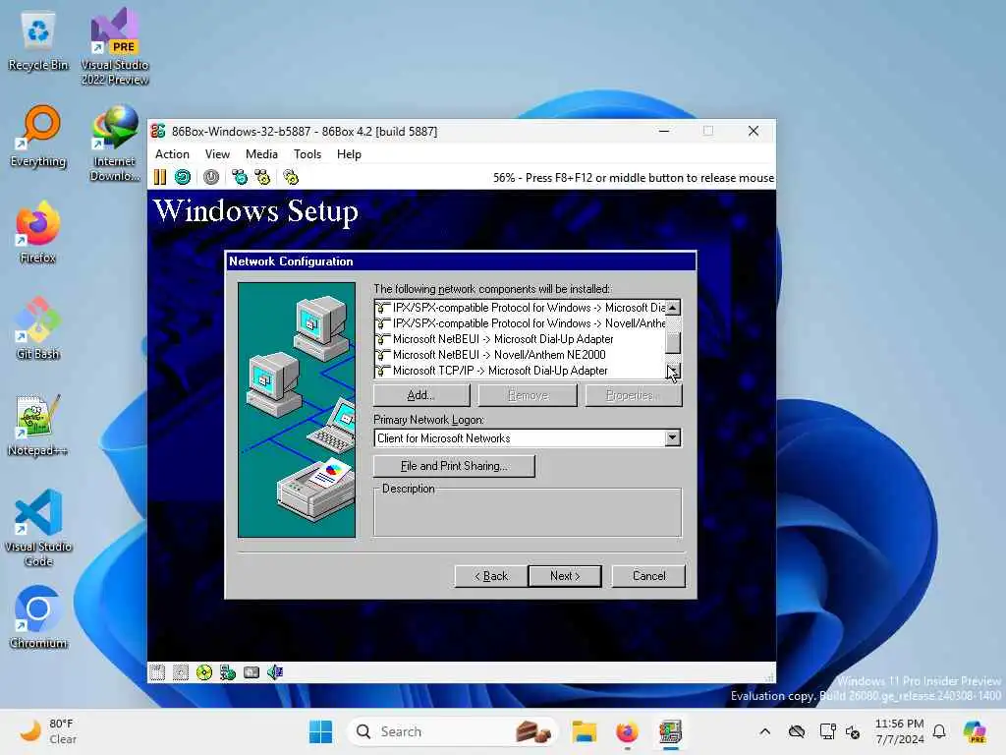Switch to 86Box via its taskbar icon
The height and width of the screenshot is (755, 1006).
[670, 731]
